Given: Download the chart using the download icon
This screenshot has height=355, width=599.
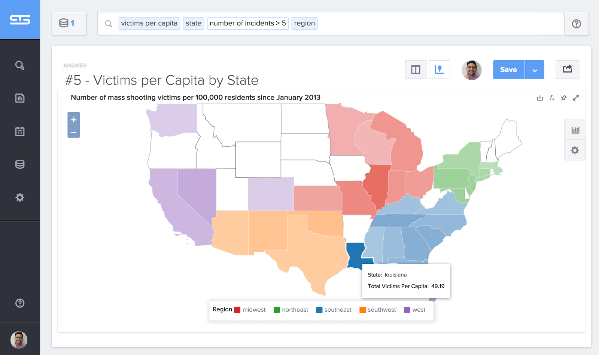Looking at the screenshot, I should tap(539, 98).
